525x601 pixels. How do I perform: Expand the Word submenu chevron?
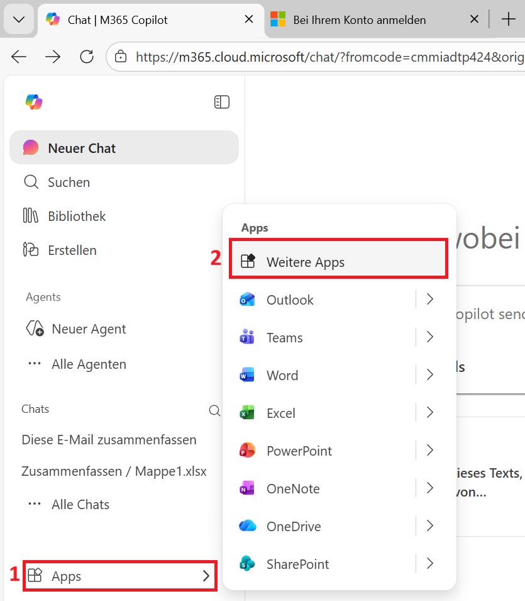click(430, 375)
